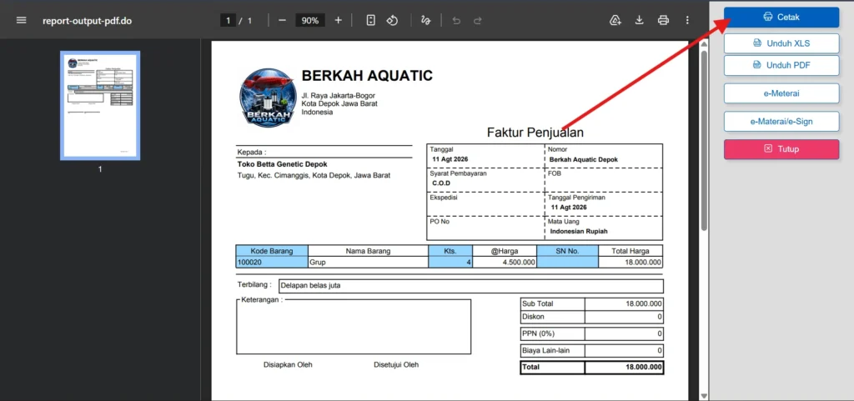Click the Berkah Aquatic Depok invoice number
The image size is (854, 401).
pos(584,159)
